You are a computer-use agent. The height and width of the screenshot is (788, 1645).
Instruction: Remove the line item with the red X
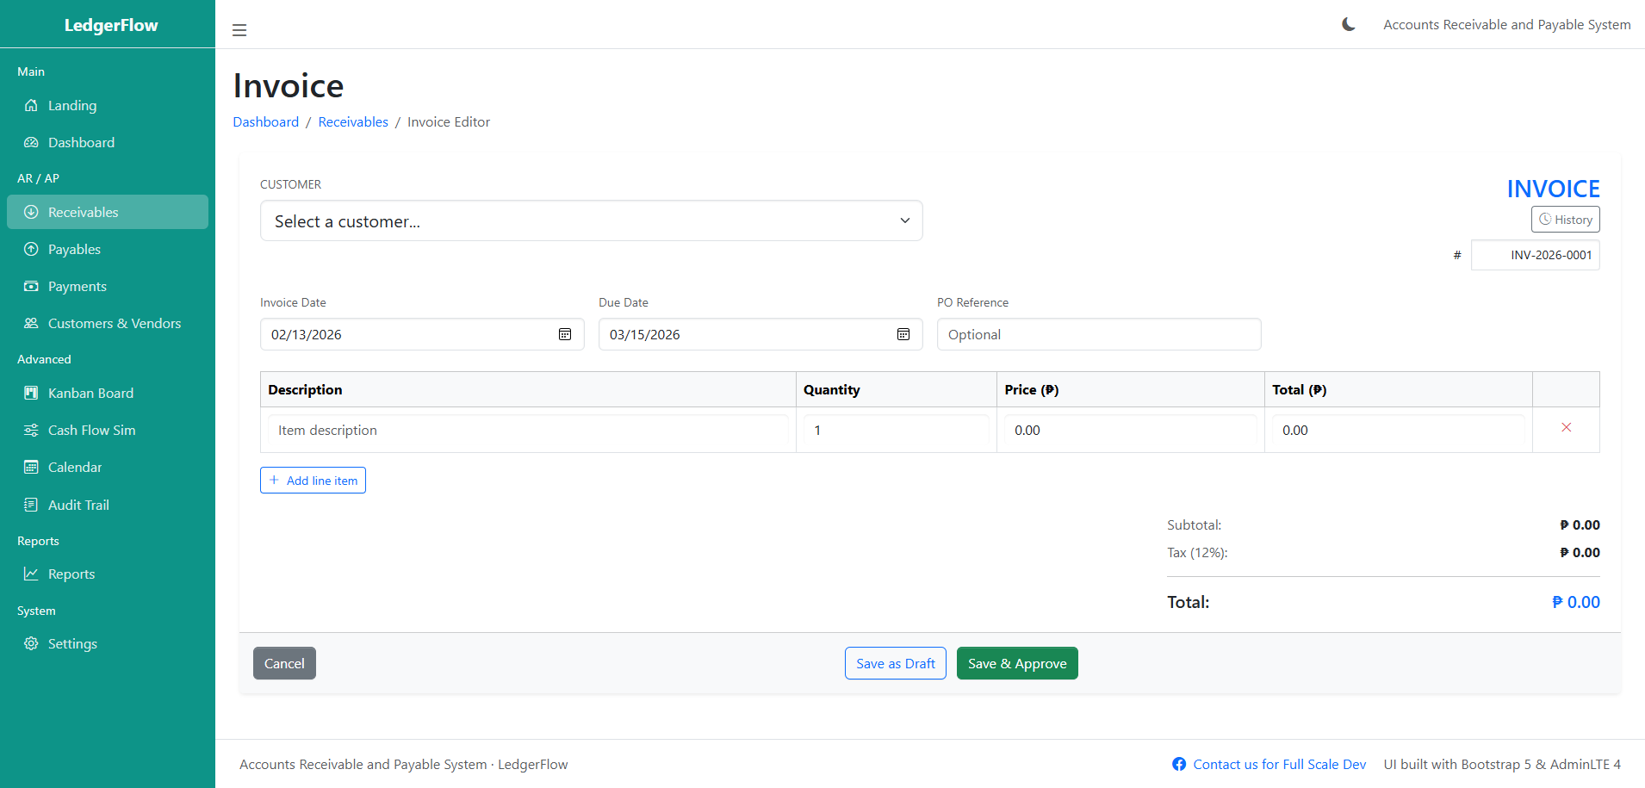click(x=1566, y=427)
